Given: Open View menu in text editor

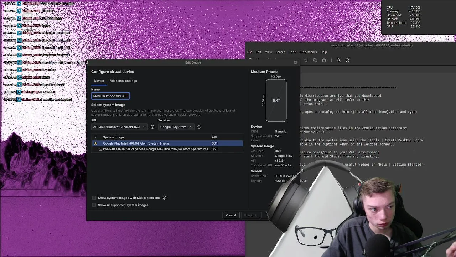Looking at the screenshot, I should pos(268,52).
